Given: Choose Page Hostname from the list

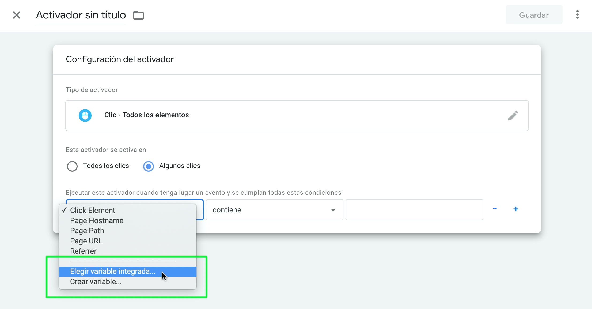Looking at the screenshot, I should [97, 220].
